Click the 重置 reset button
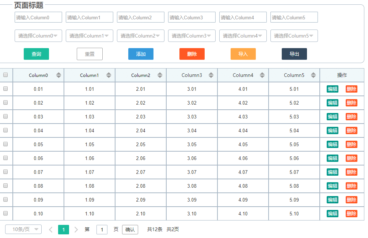 (90, 54)
